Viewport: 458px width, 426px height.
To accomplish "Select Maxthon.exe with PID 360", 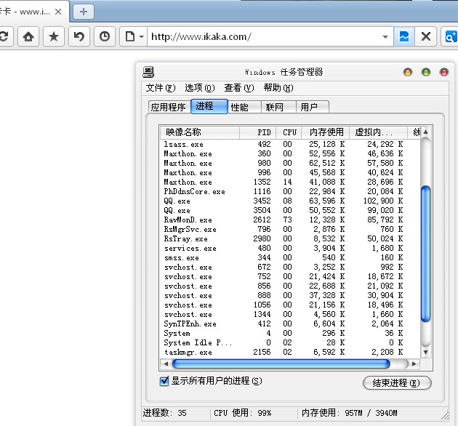I will click(x=290, y=153).
